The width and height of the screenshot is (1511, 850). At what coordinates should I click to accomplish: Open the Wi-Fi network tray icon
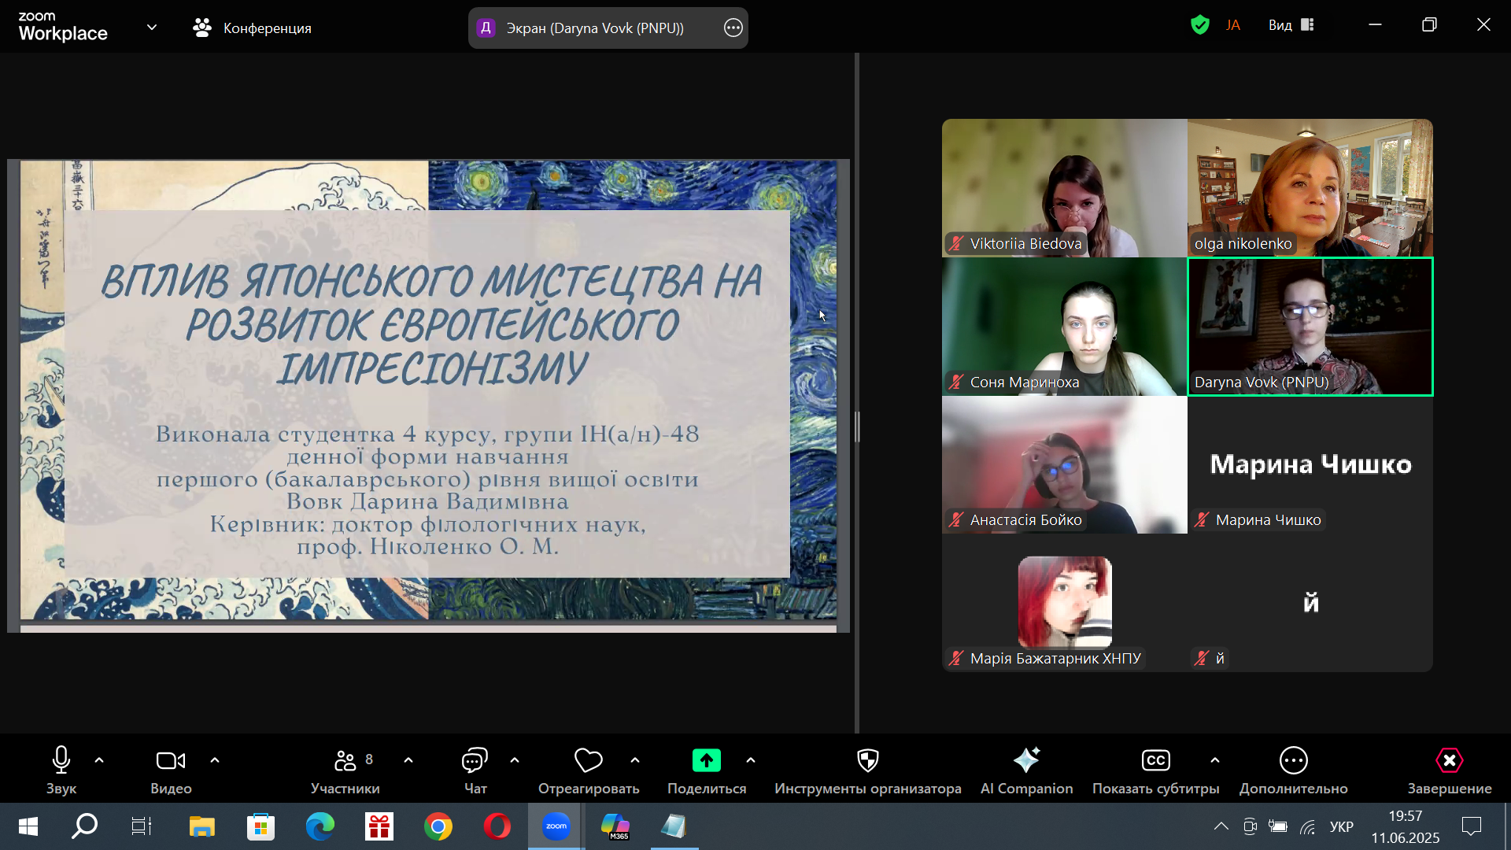1307,826
